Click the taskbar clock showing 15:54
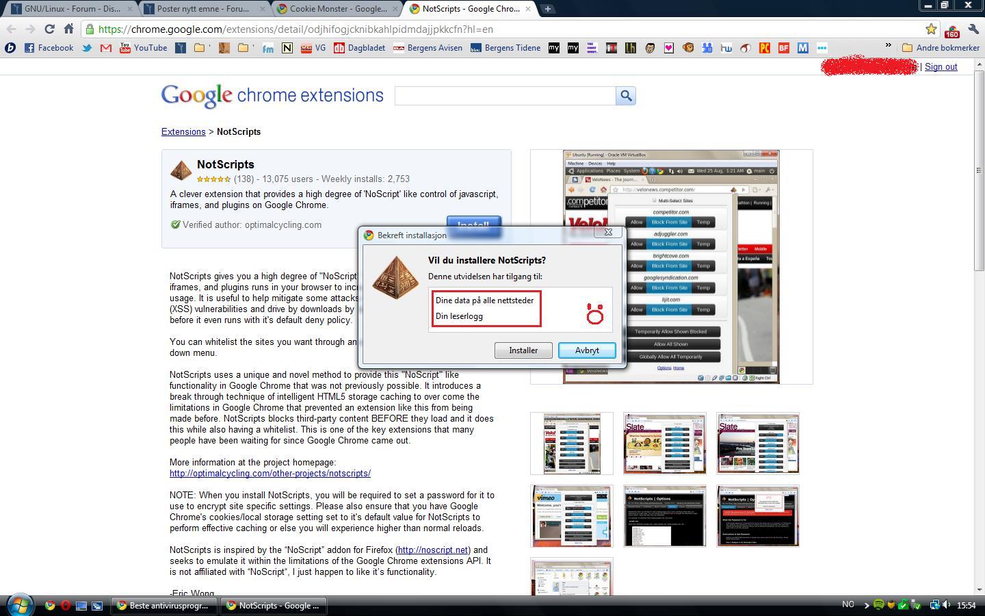The width and height of the screenshot is (985, 616). (x=967, y=605)
